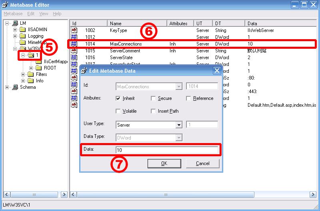The image size is (320, 211).
Task: Check the Volatile attribute checkbox
Action: pyautogui.click(x=118, y=111)
